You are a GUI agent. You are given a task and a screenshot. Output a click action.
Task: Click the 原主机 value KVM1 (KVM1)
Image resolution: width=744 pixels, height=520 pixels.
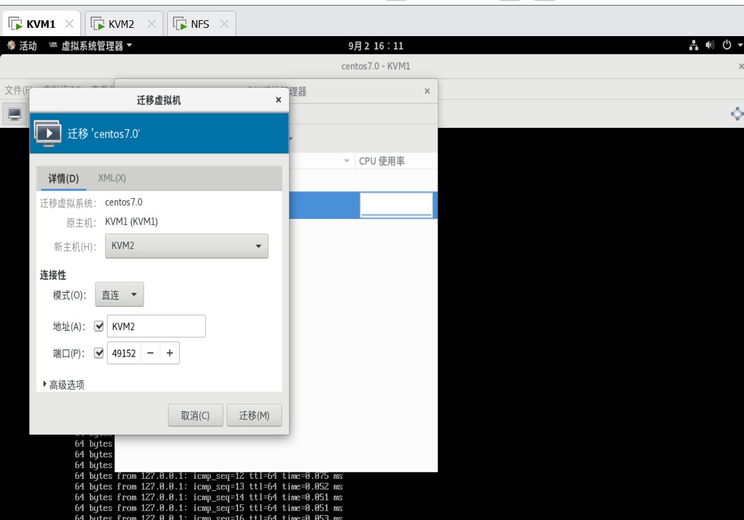pyautogui.click(x=132, y=222)
